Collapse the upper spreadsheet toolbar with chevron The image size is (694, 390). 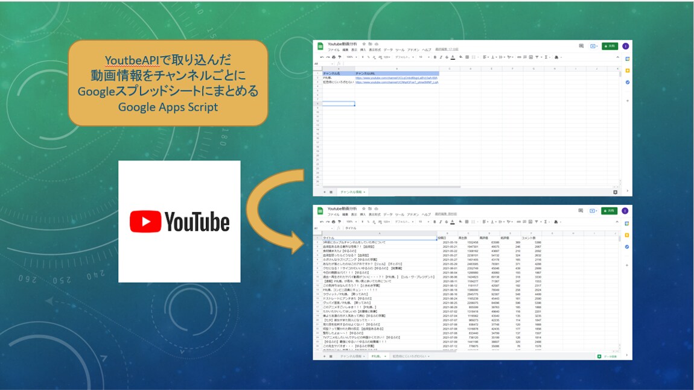click(x=618, y=57)
